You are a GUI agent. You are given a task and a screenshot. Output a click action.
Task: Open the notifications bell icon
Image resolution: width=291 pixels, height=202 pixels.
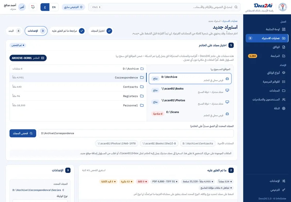[33, 7]
